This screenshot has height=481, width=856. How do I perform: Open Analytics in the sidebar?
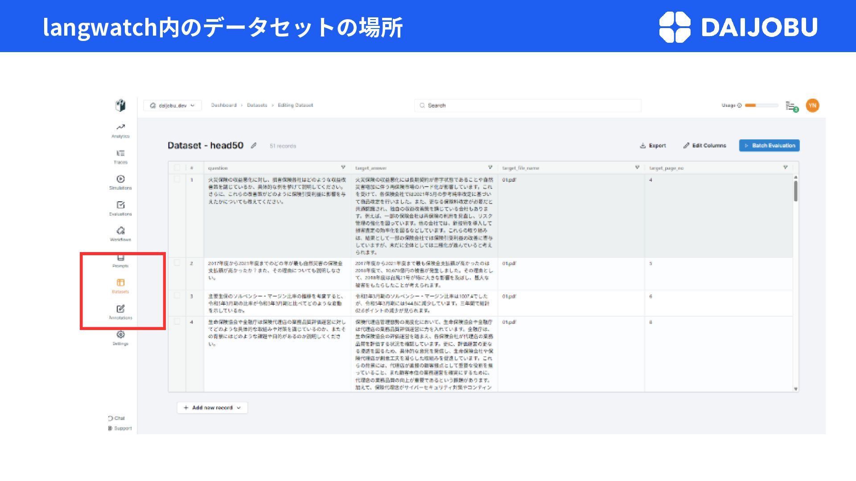click(120, 131)
